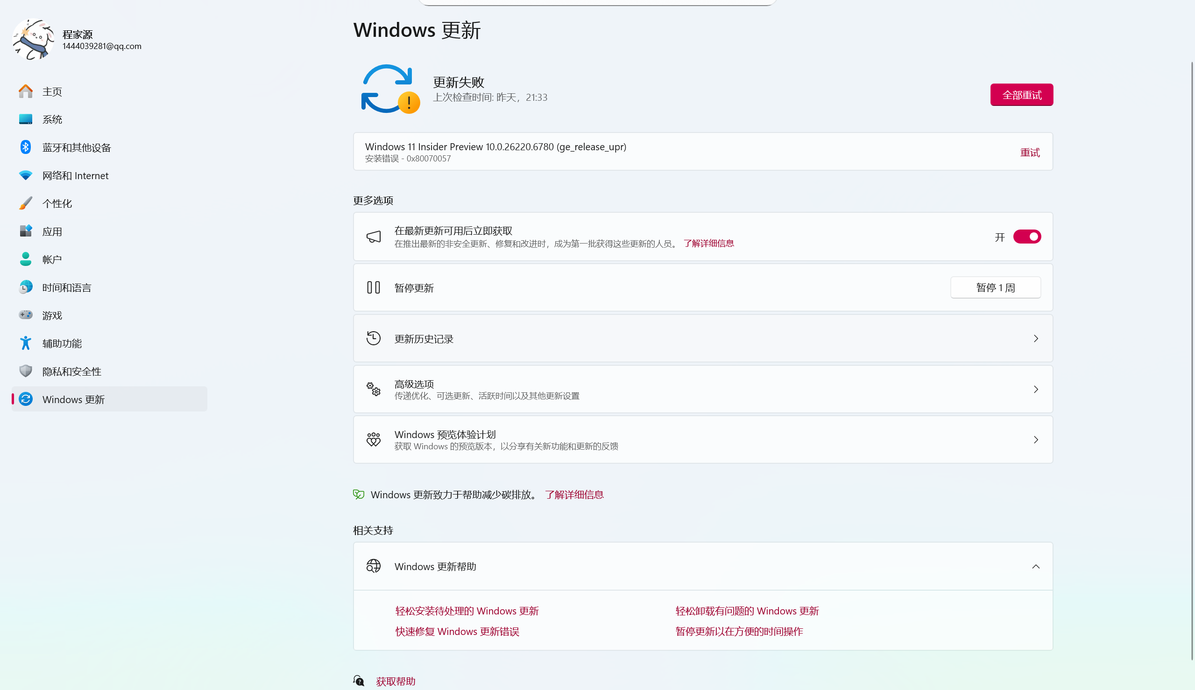The image size is (1195, 690).
Task: Collapse the Windows 更新帮助 section
Action: [1036, 566]
